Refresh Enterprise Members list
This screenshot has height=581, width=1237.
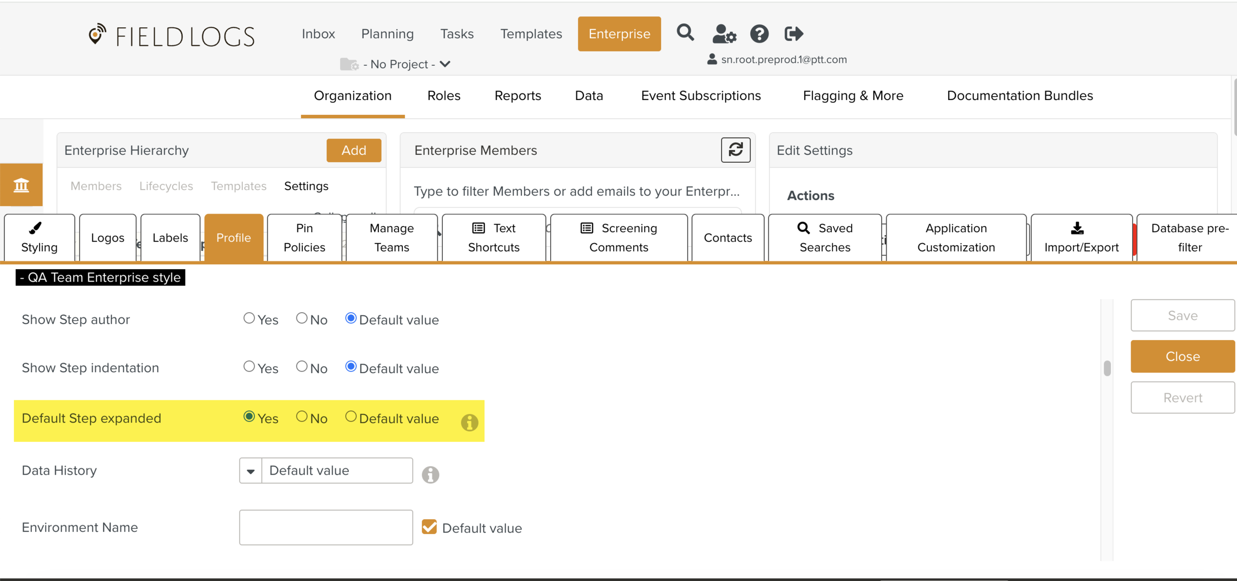735,150
